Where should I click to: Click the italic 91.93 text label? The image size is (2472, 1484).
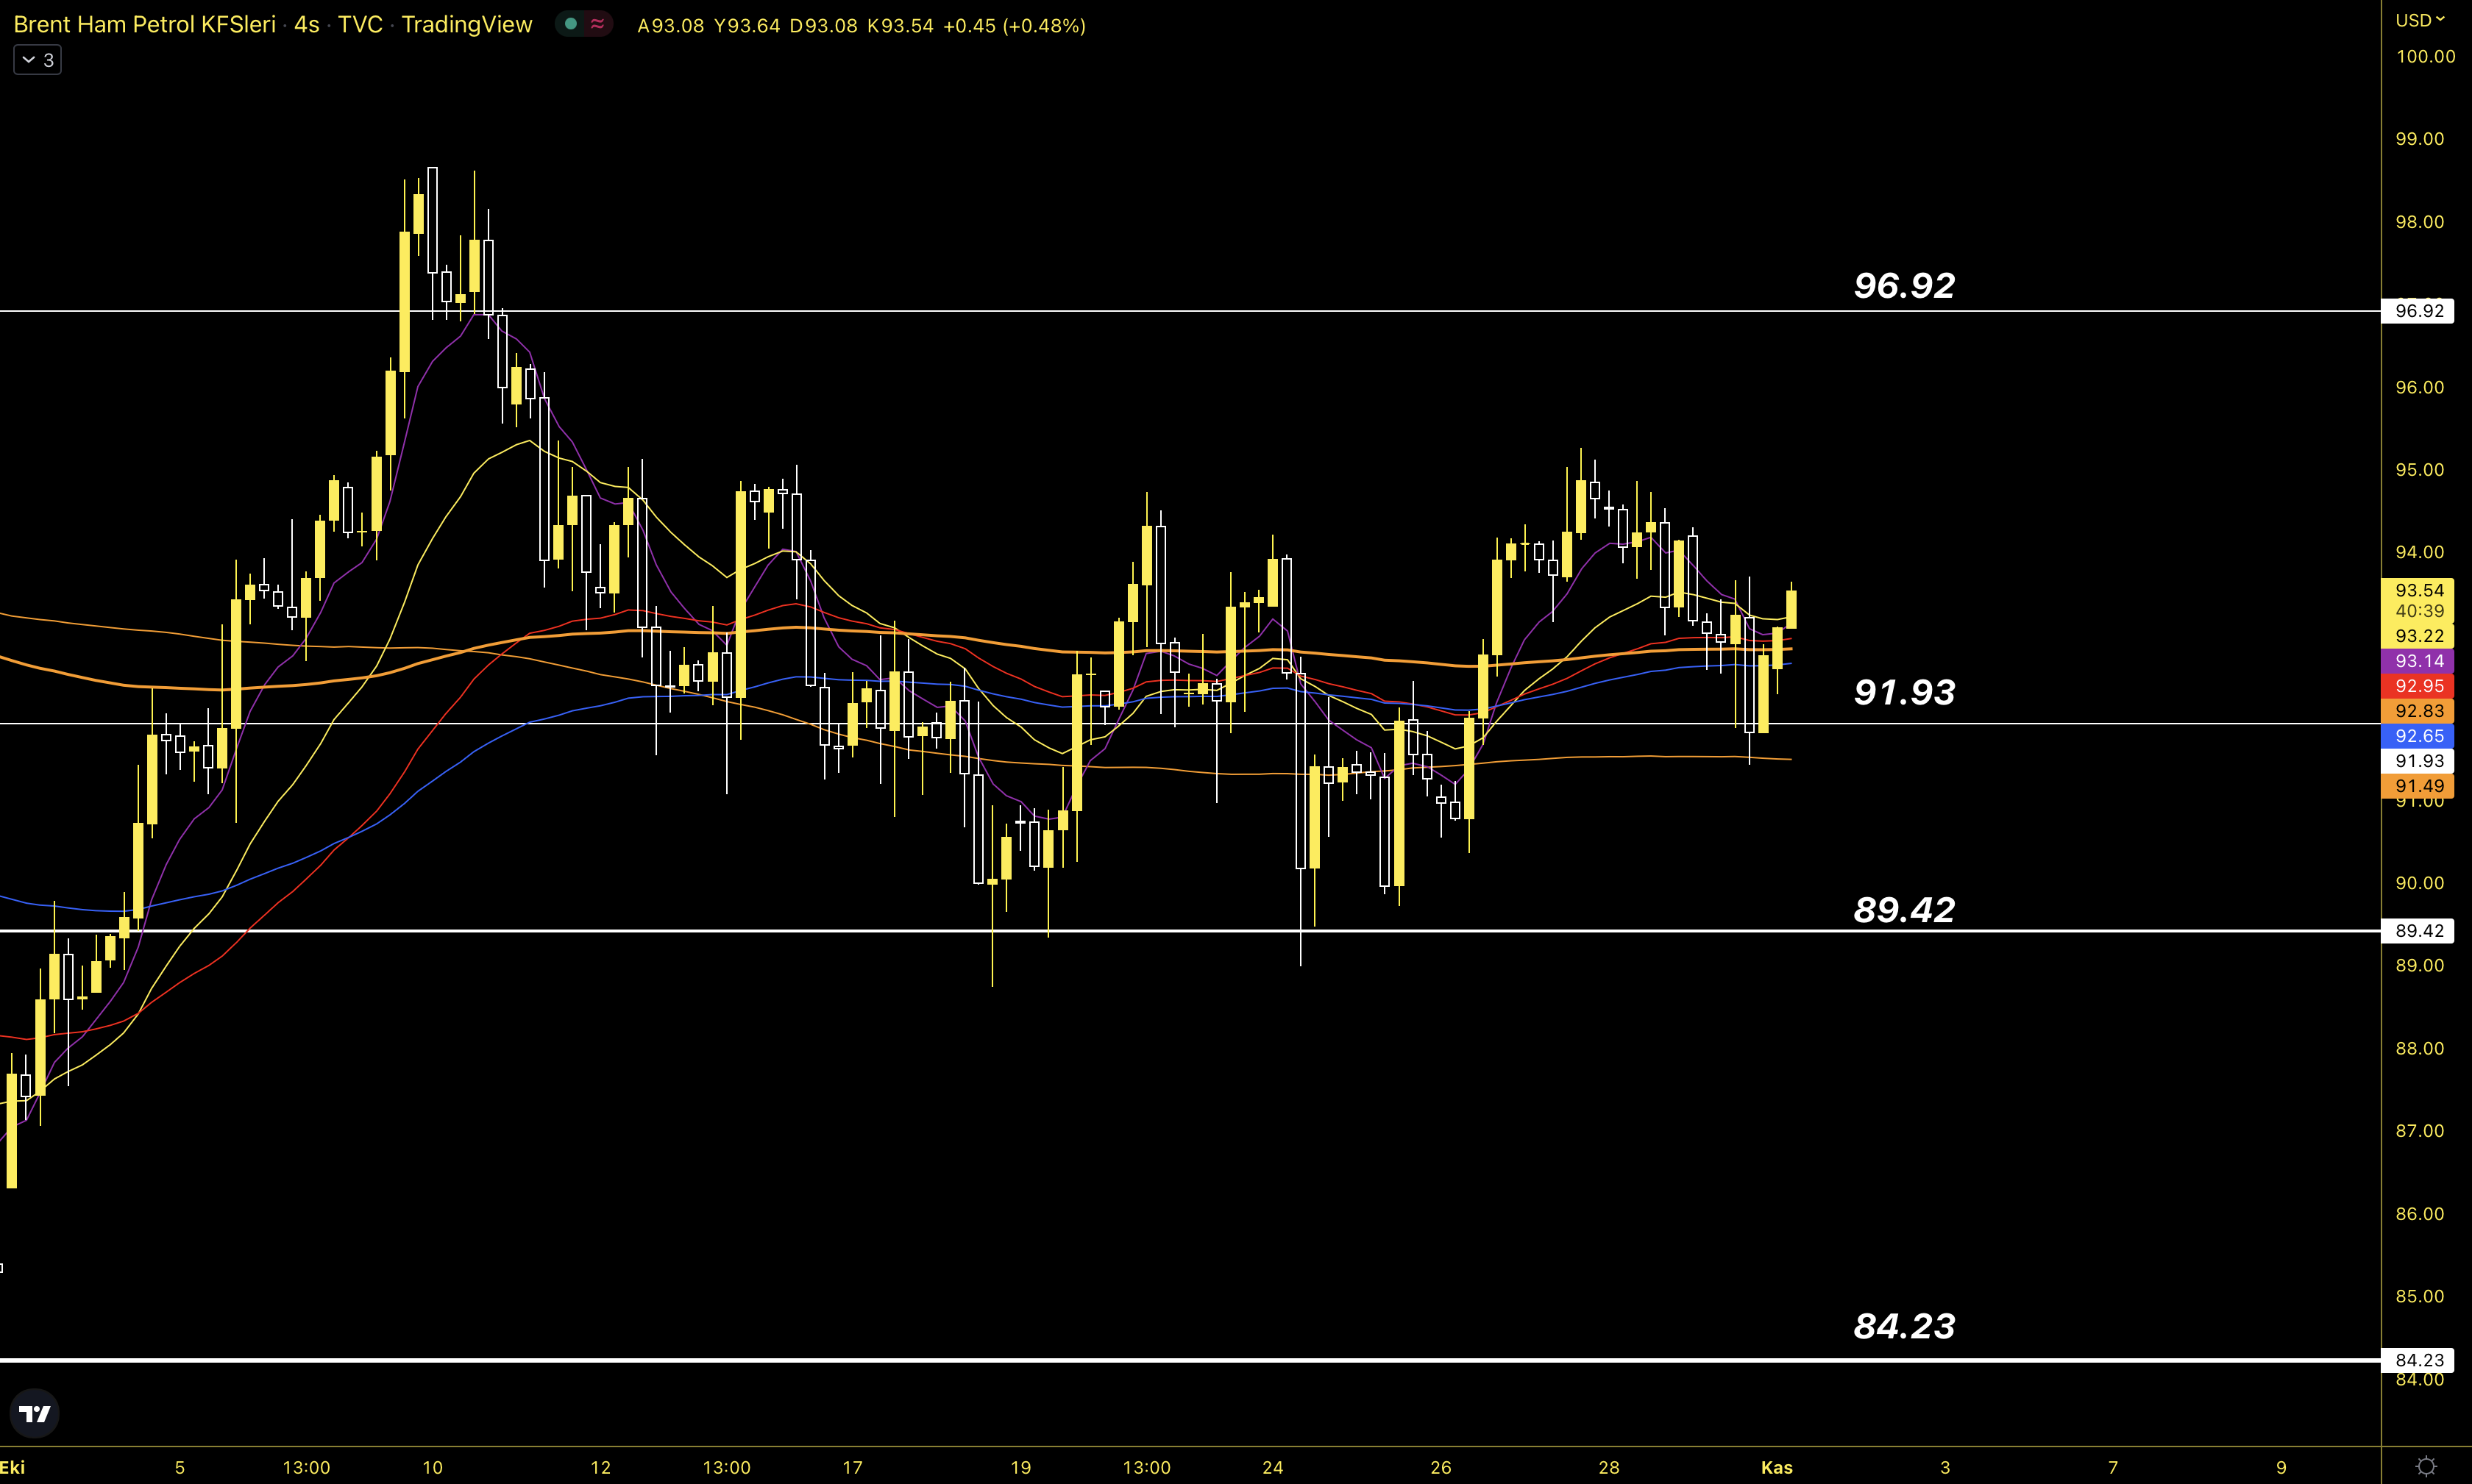click(x=1904, y=692)
